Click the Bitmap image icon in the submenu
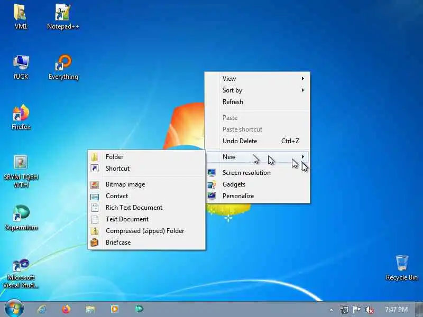 tap(95, 184)
